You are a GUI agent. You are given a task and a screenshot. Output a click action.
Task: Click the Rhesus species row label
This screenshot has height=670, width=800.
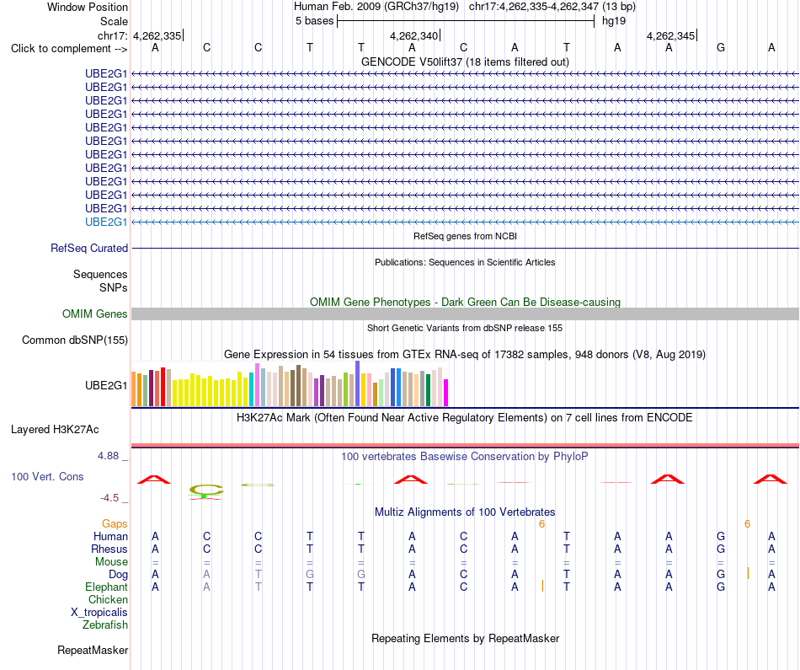coord(109,549)
